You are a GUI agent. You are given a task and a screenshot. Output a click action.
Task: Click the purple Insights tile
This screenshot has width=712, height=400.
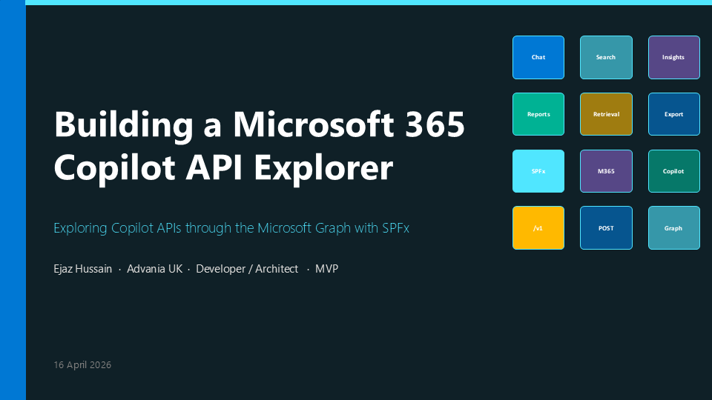[x=674, y=58]
